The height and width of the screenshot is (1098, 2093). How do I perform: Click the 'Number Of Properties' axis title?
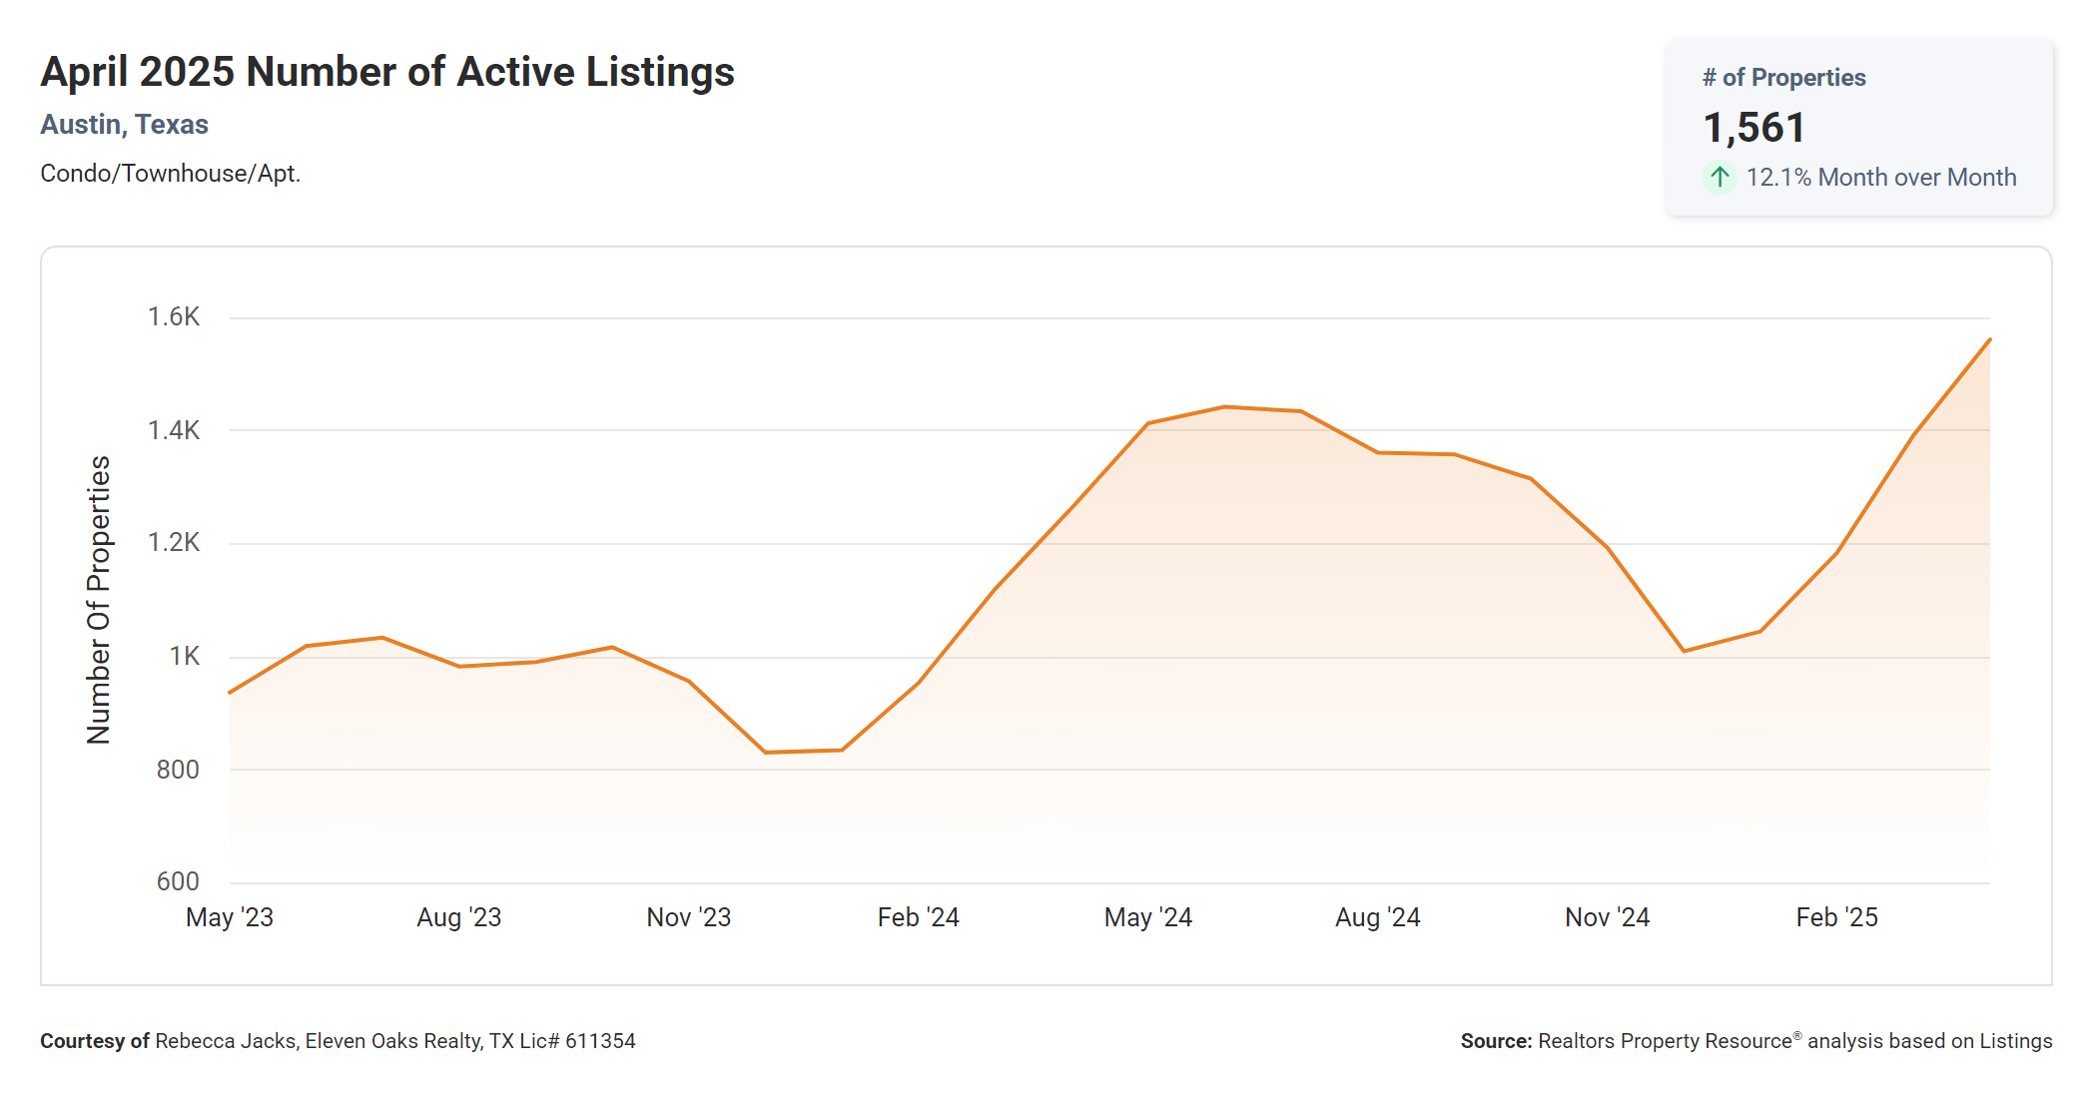(x=99, y=600)
